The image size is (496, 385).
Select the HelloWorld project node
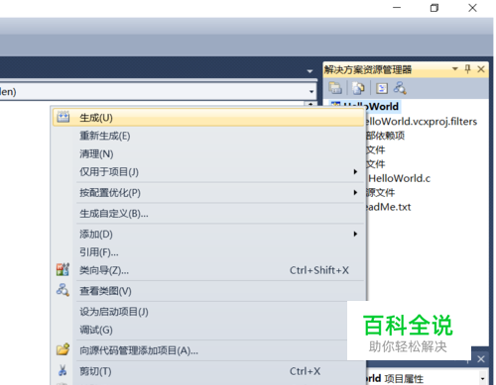pos(366,107)
